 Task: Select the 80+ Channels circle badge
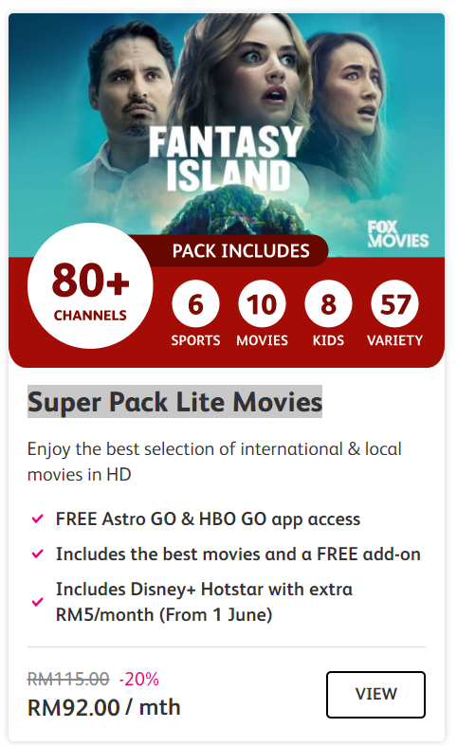click(x=90, y=285)
